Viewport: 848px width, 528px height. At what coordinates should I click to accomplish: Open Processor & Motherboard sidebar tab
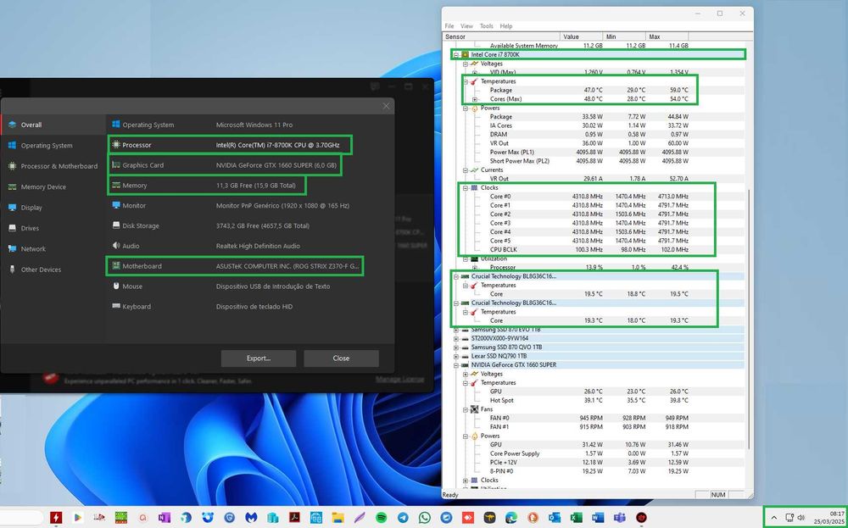(53, 166)
